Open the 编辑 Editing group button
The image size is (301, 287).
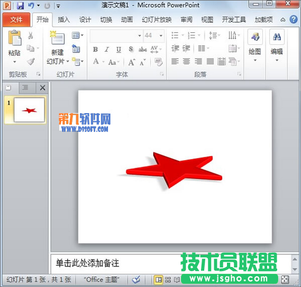(277, 45)
